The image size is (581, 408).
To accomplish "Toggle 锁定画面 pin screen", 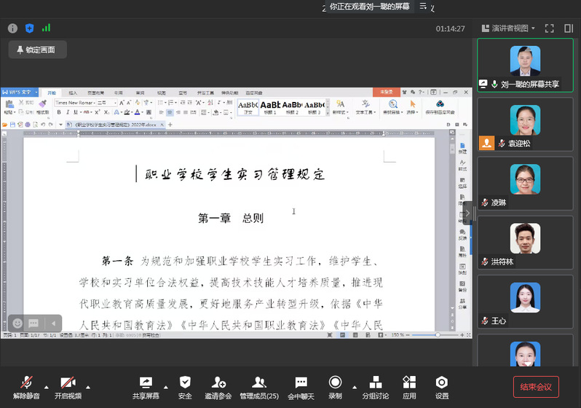I will pyautogui.click(x=36, y=50).
